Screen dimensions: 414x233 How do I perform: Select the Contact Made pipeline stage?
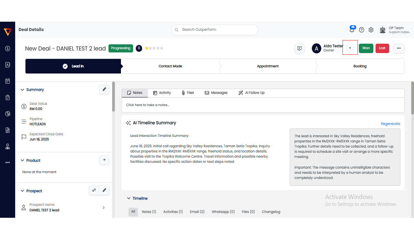[x=170, y=66]
